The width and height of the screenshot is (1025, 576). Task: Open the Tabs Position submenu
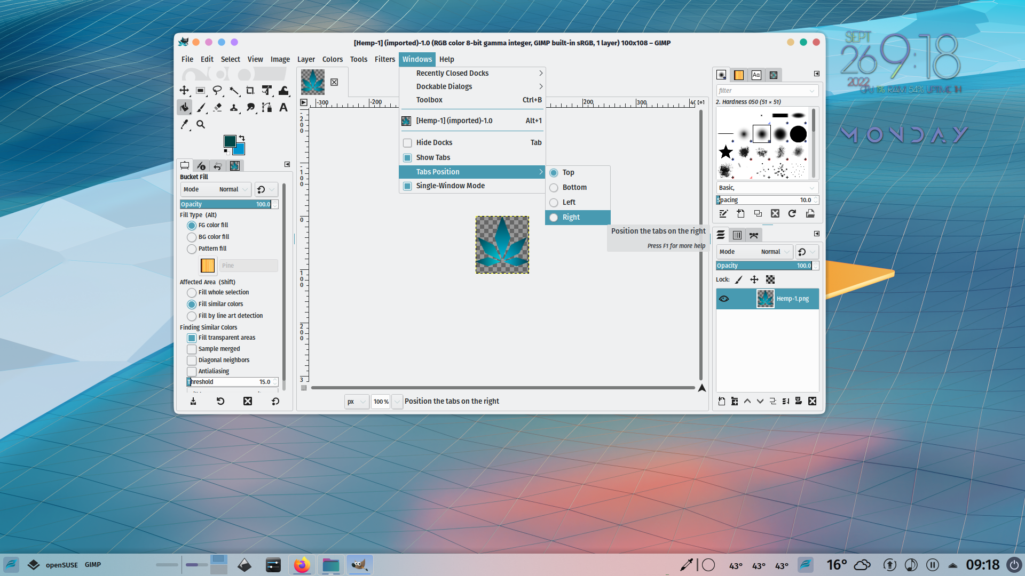pos(472,172)
